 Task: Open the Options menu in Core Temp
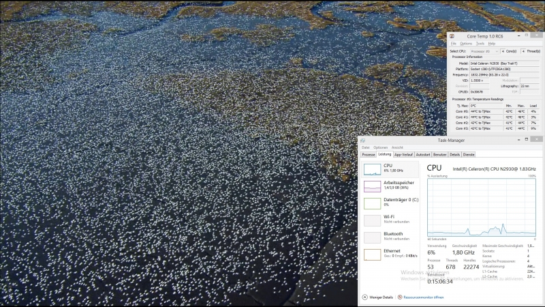click(466, 44)
